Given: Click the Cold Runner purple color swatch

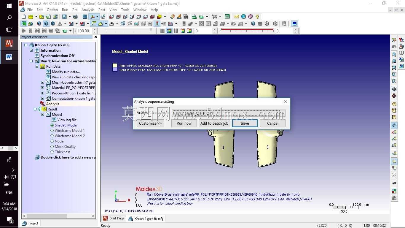Looking at the screenshot, I should pos(115,70).
